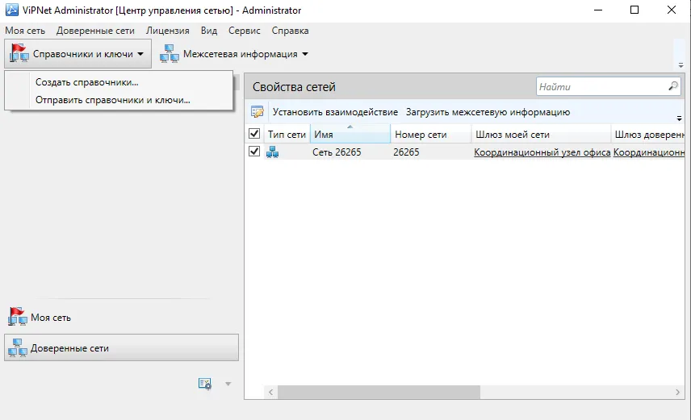Choose Создать справочники menu entry

coord(87,82)
